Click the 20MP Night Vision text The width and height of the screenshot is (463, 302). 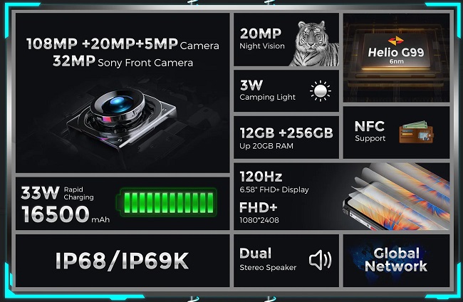click(262, 38)
